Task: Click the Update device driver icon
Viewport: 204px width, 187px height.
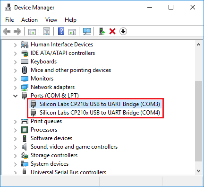Action: (x=102, y=31)
